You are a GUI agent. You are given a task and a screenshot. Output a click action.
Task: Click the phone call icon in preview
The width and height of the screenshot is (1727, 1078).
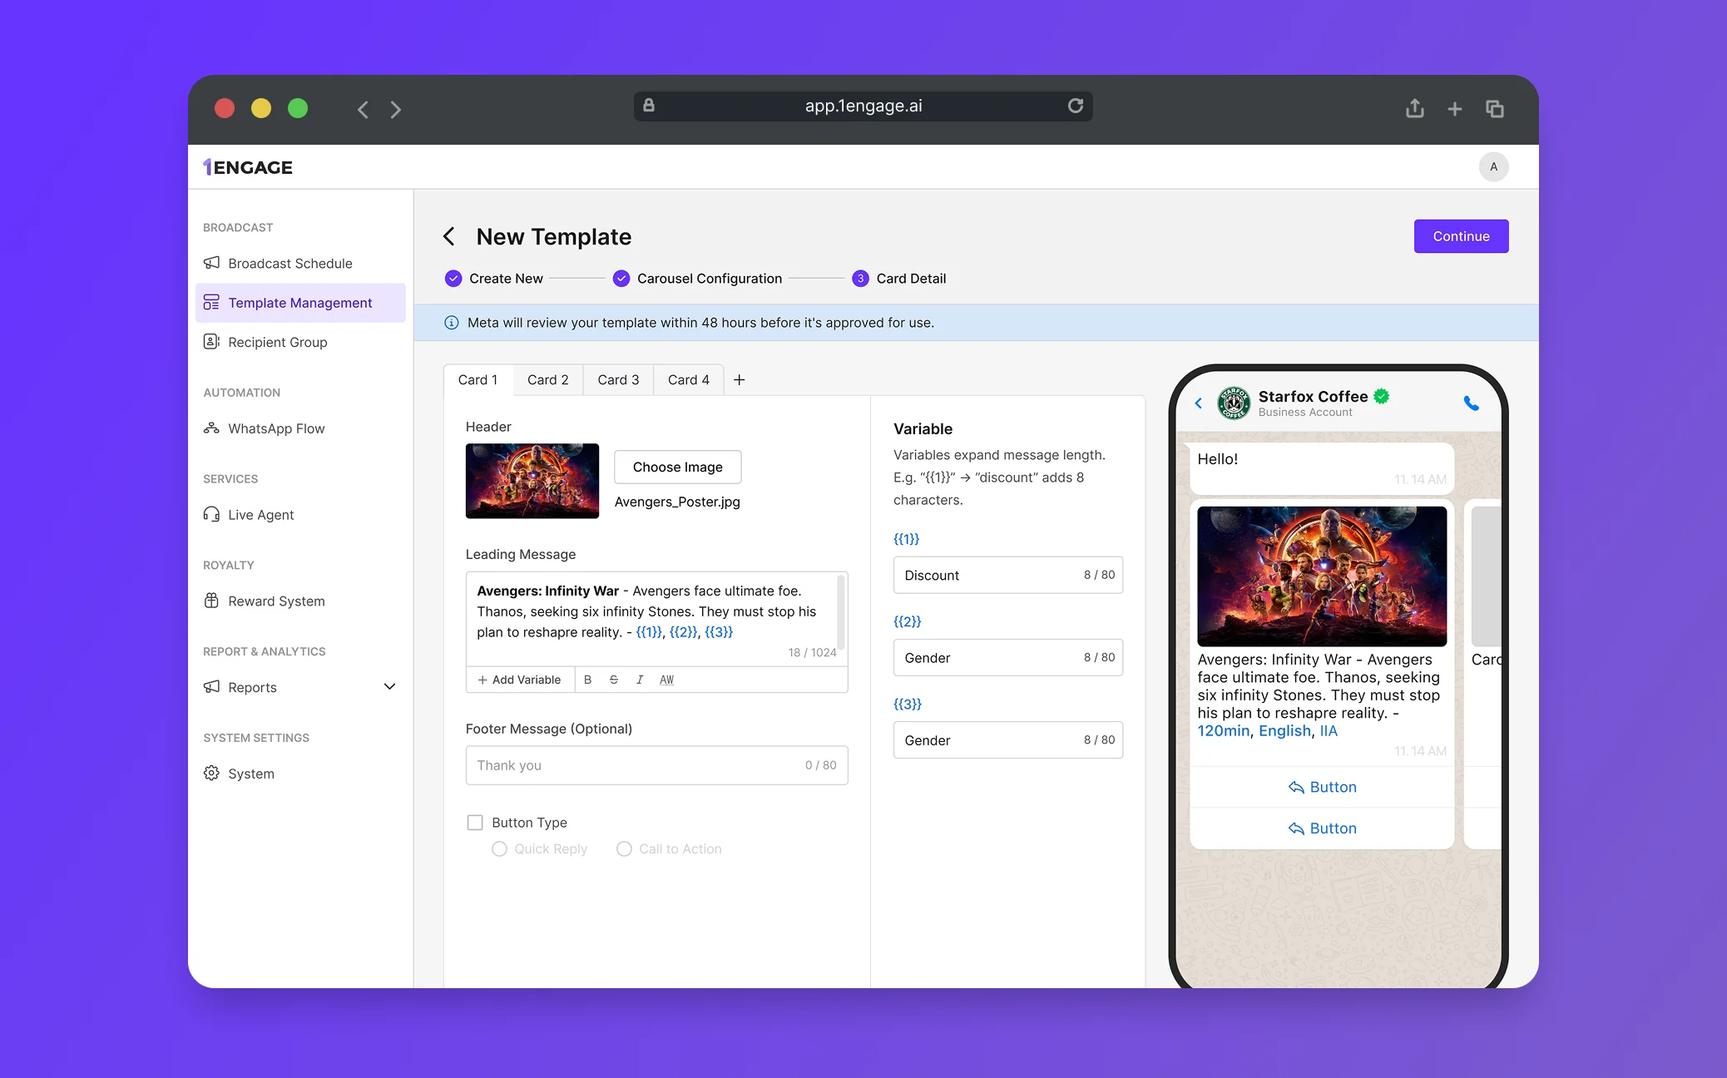[1472, 403]
